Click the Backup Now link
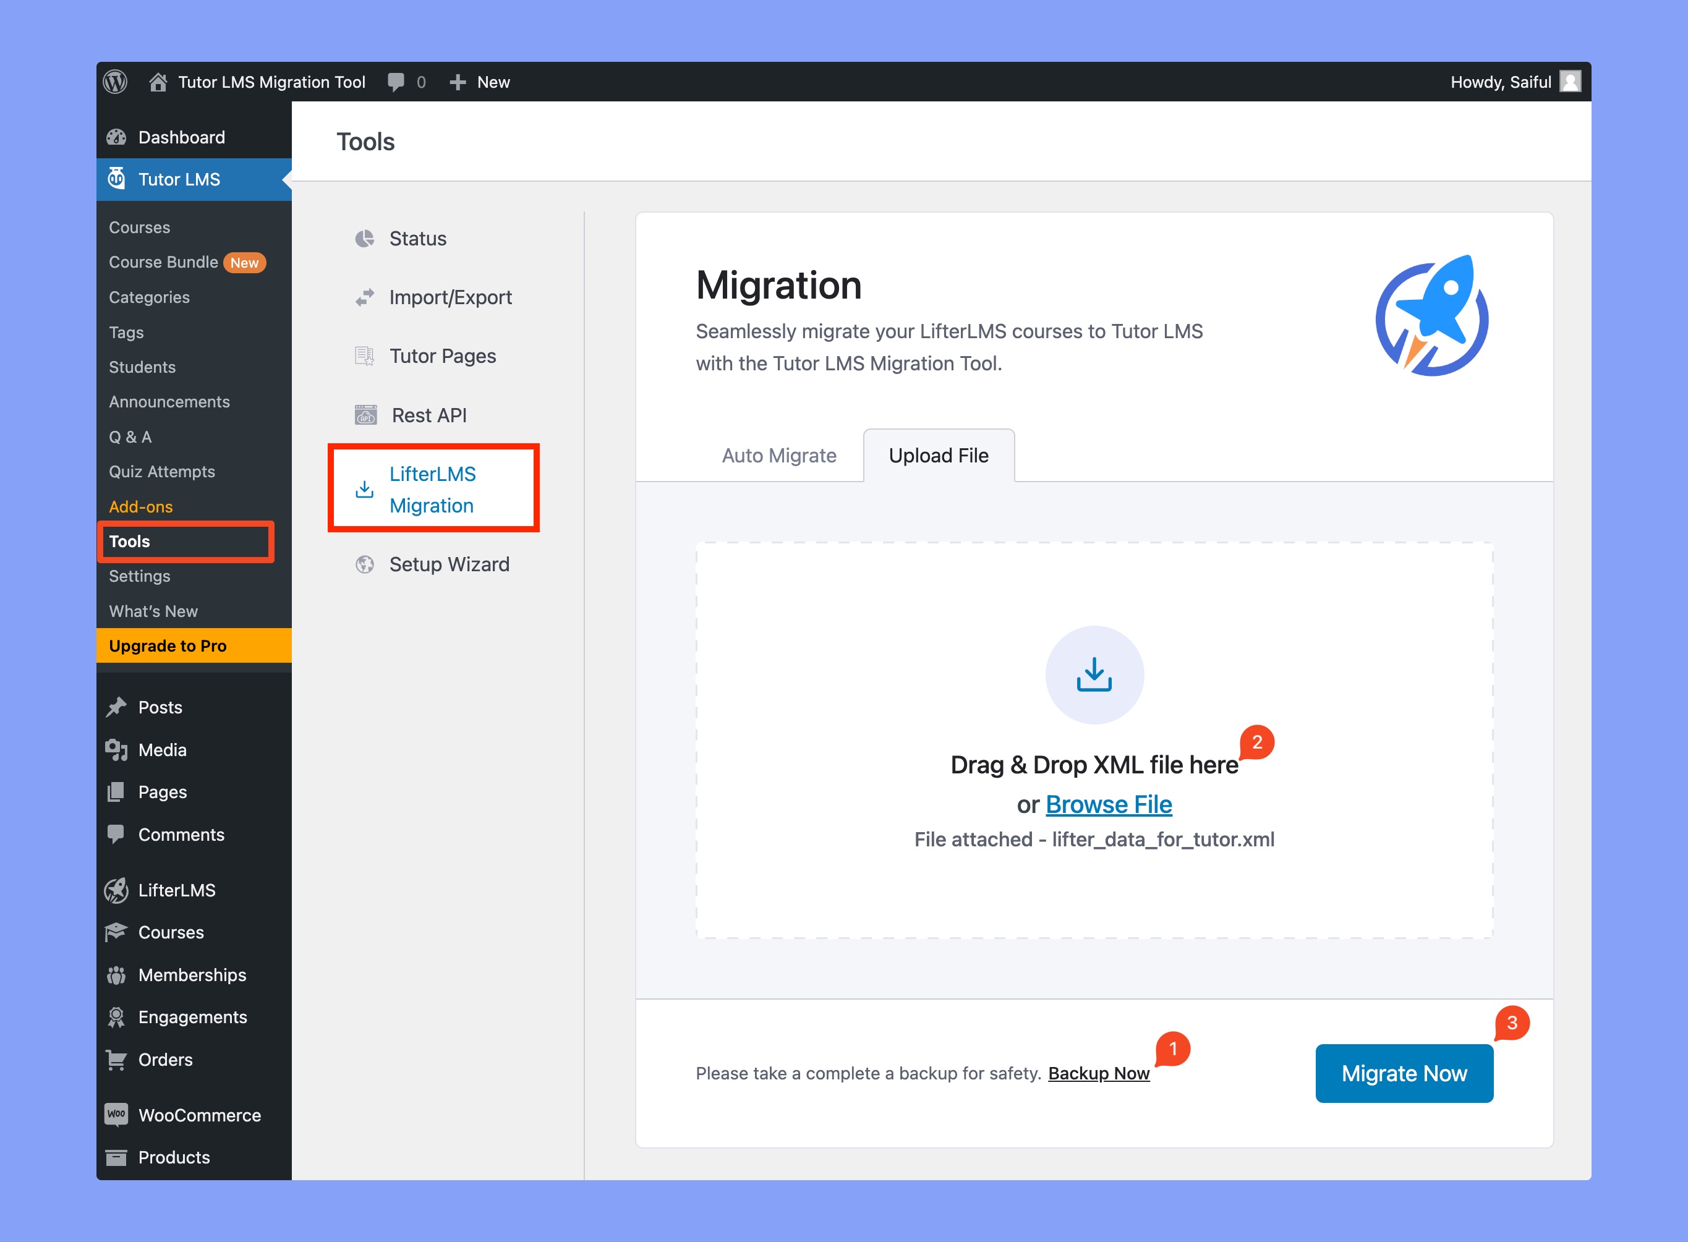The height and width of the screenshot is (1242, 1688). pos(1099,1074)
